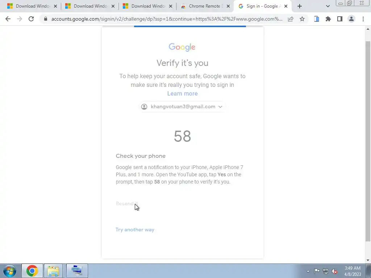Image resolution: width=371 pixels, height=278 pixels.
Task: Close the third Download Windows tab
Action: [171, 7]
